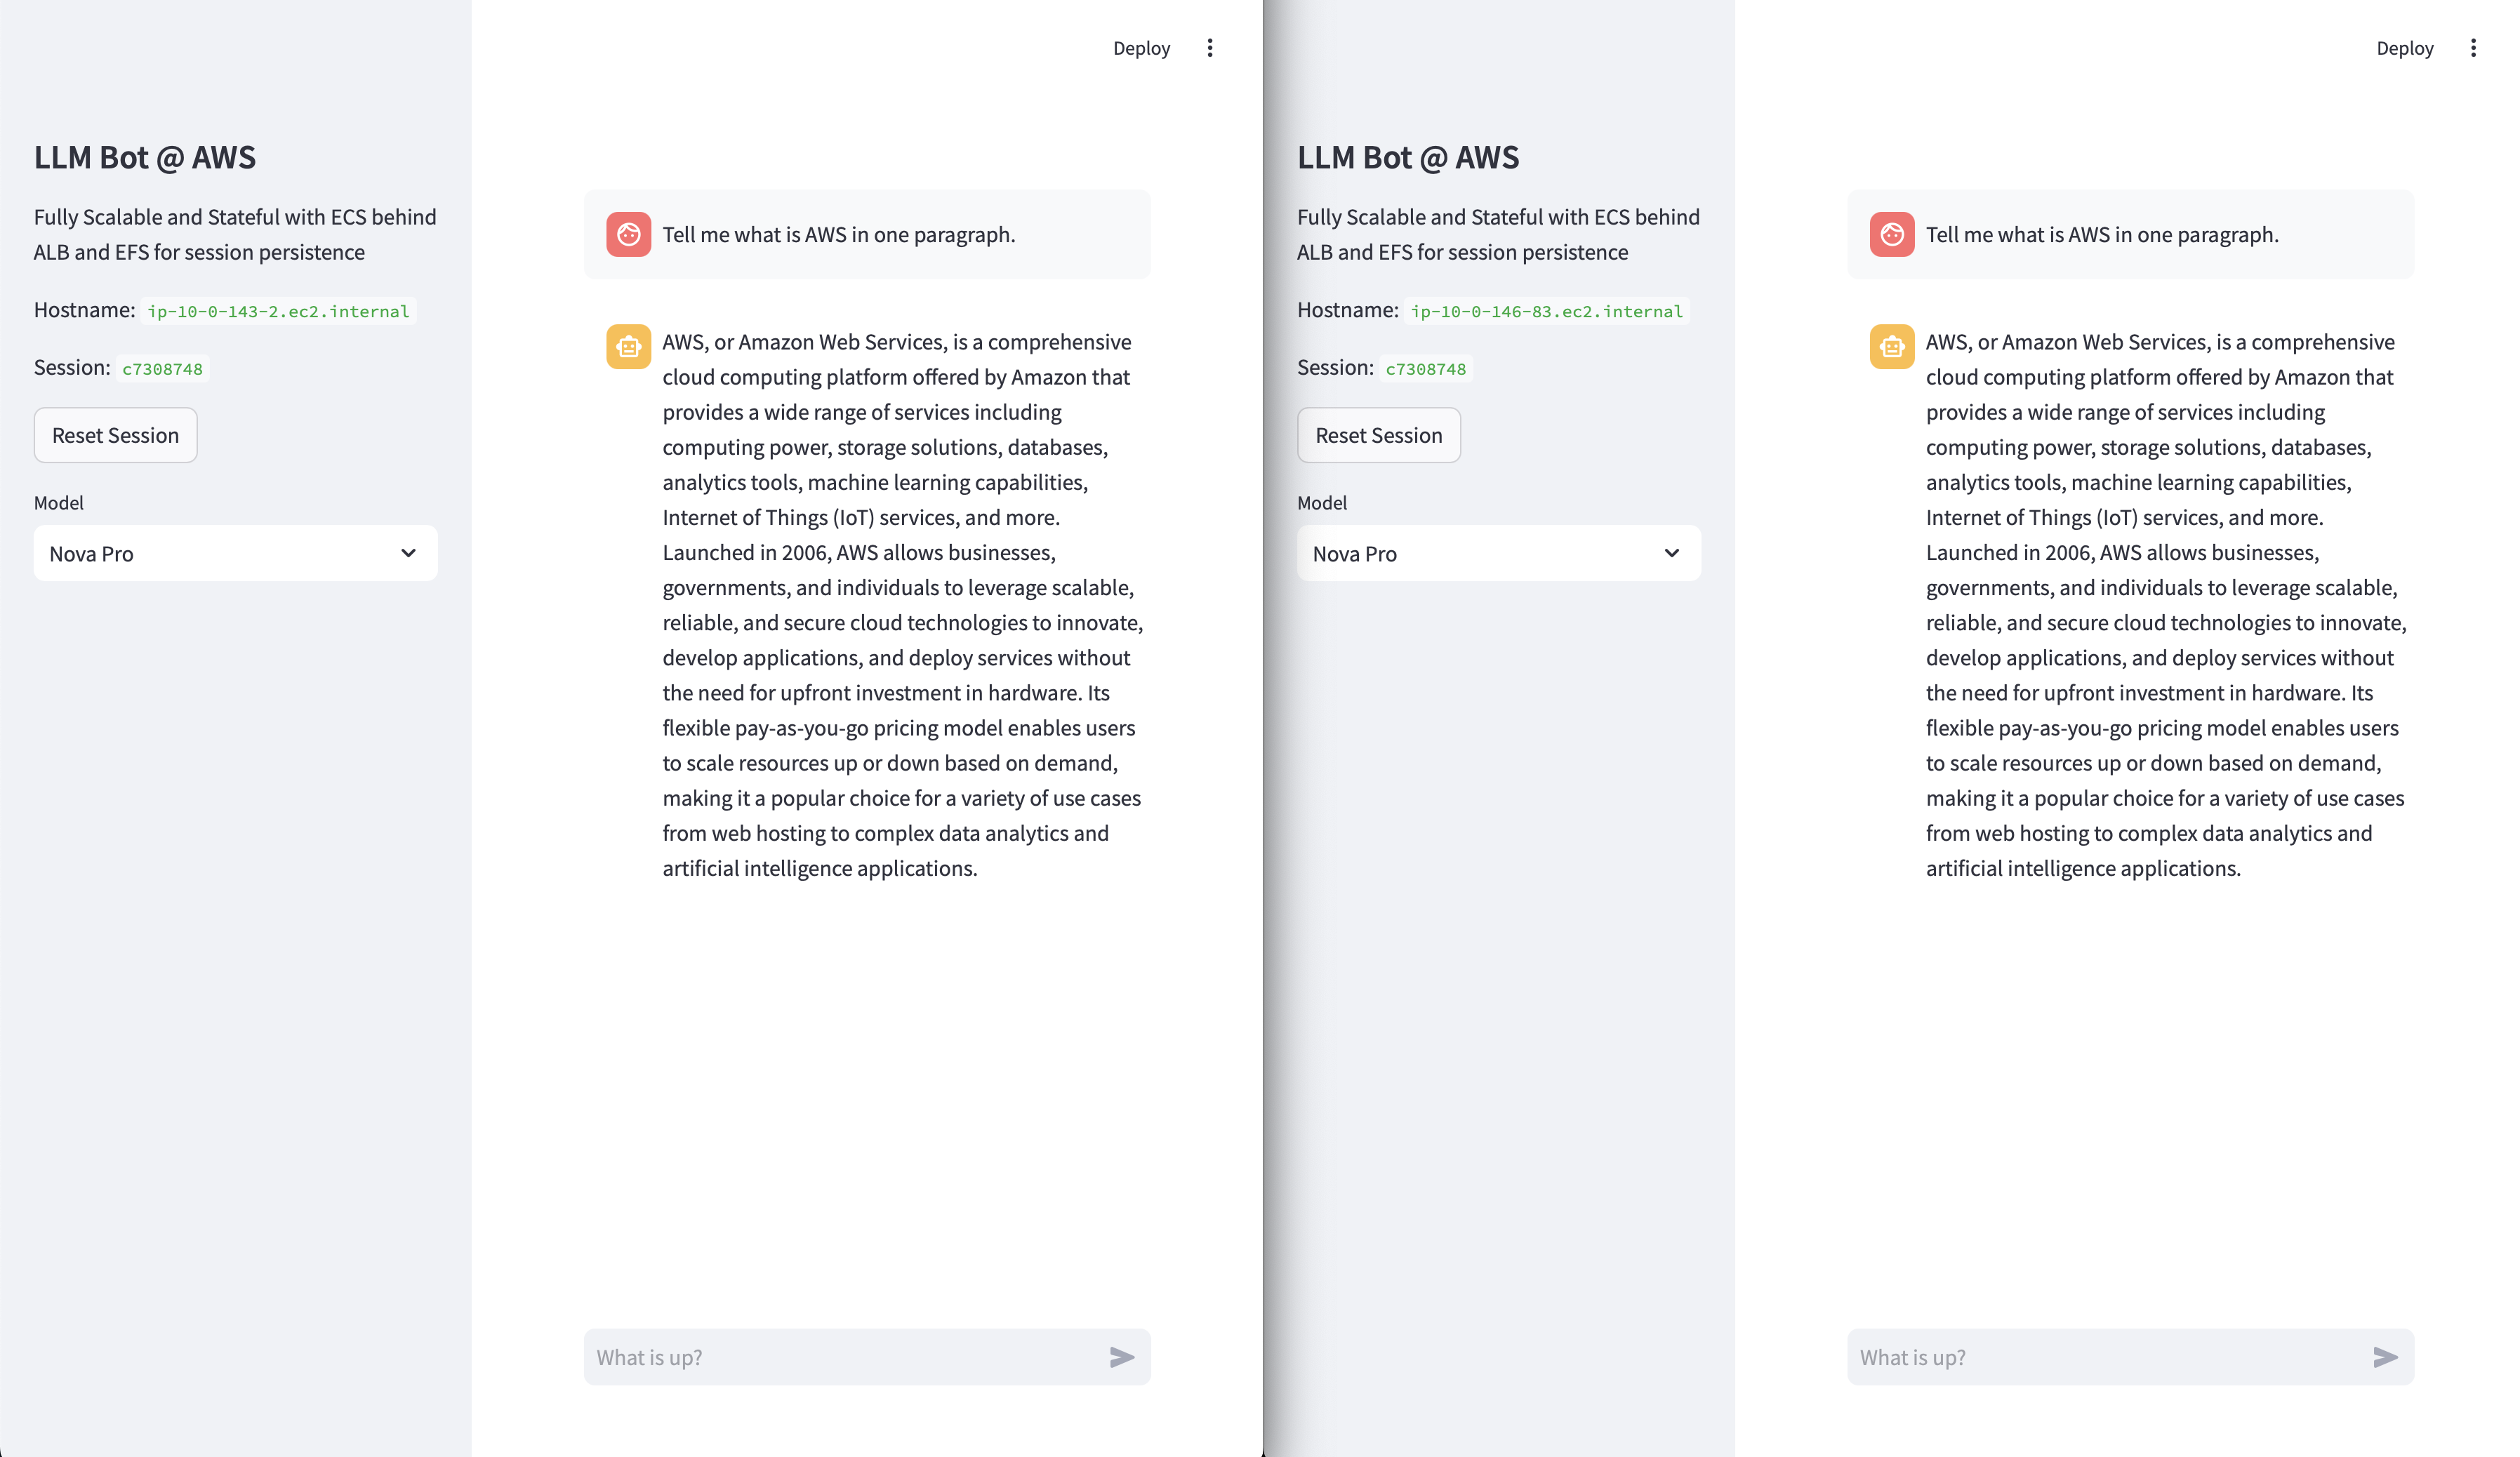
Task: Click hostname ip-10-0-146-83.ec2.internal code text
Action: [x=1546, y=311]
